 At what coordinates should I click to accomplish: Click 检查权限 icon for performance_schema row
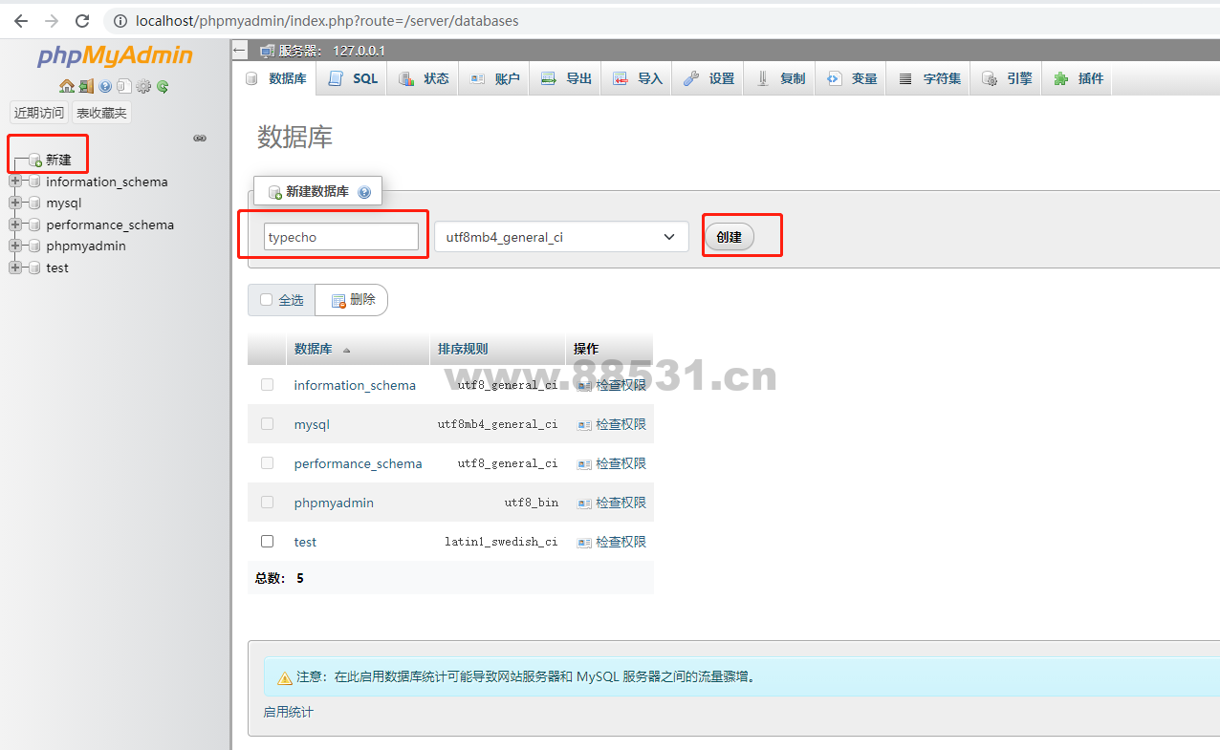pyautogui.click(x=584, y=463)
